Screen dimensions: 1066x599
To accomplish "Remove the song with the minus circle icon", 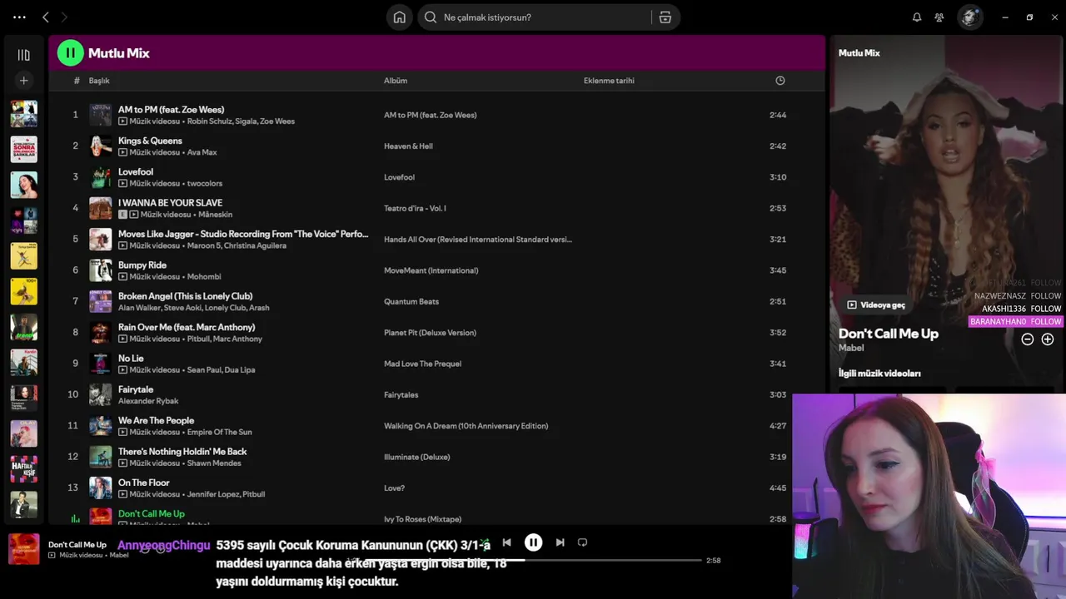I will tap(1028, 339).
